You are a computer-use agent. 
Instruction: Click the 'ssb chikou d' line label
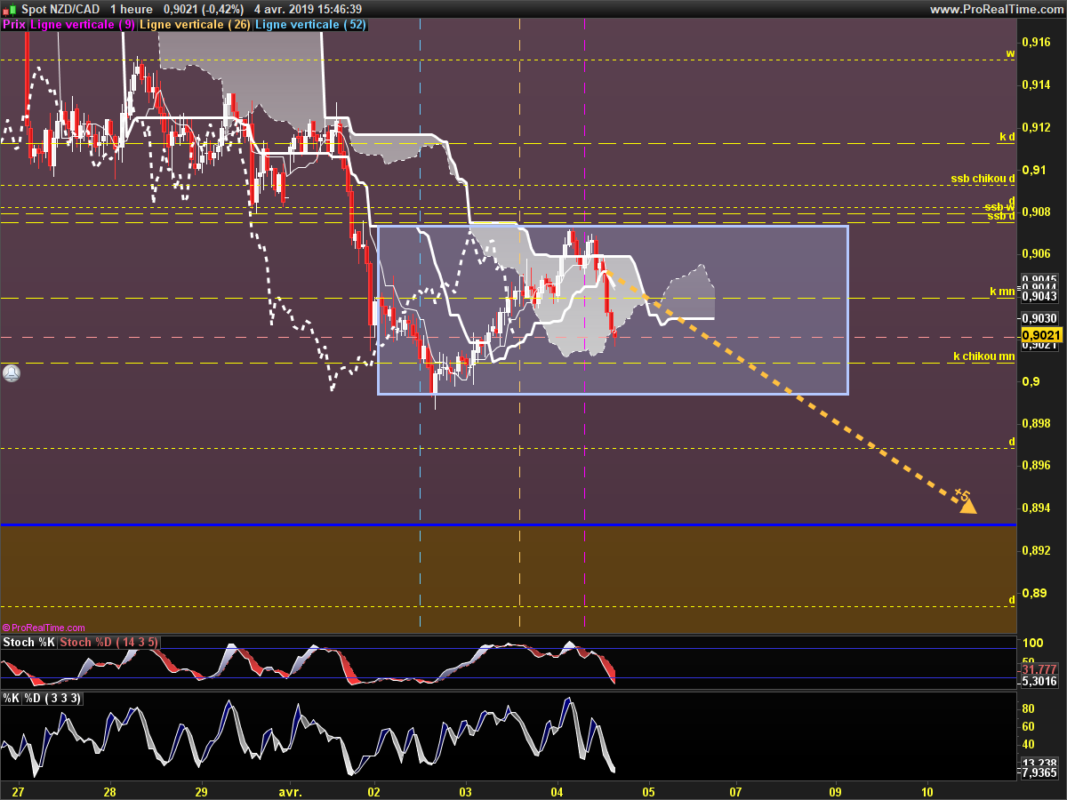pyautogui.click(x=983, y=179)
